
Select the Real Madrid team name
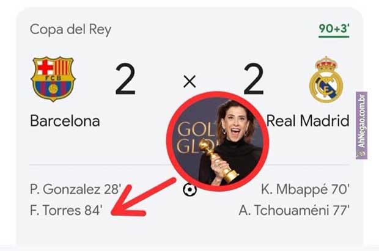click(x=307, y=121)
